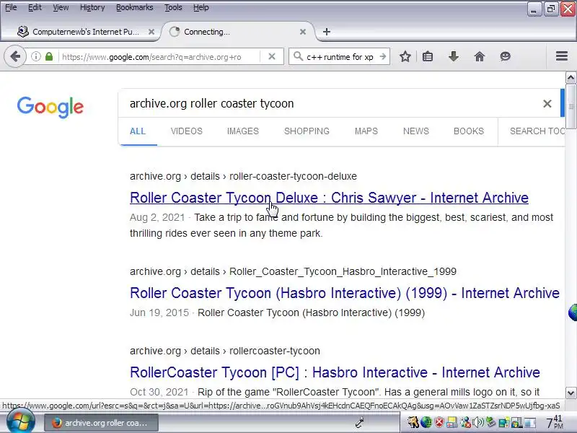Open a new tab with plus

pyautogui.click(x=327, y=32)
